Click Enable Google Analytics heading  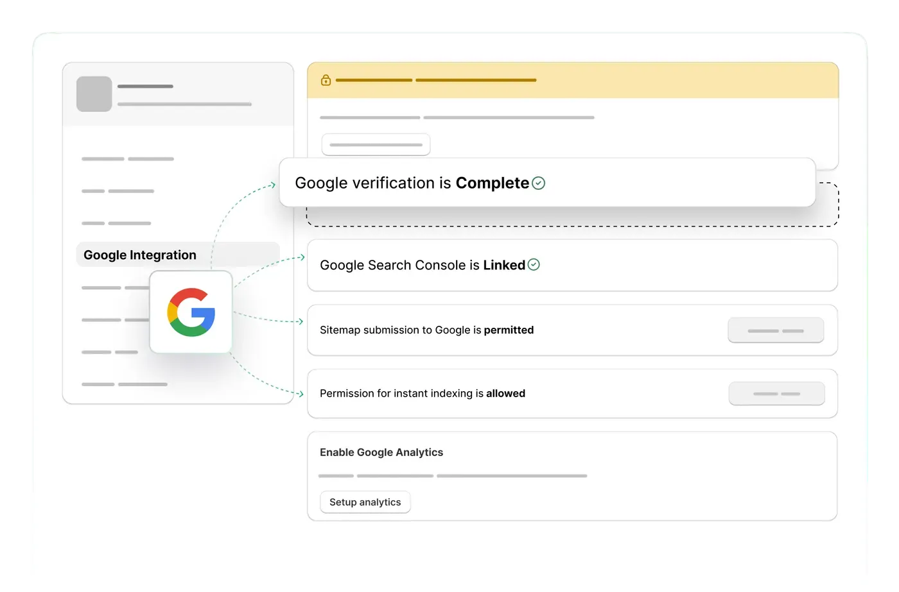381,452
